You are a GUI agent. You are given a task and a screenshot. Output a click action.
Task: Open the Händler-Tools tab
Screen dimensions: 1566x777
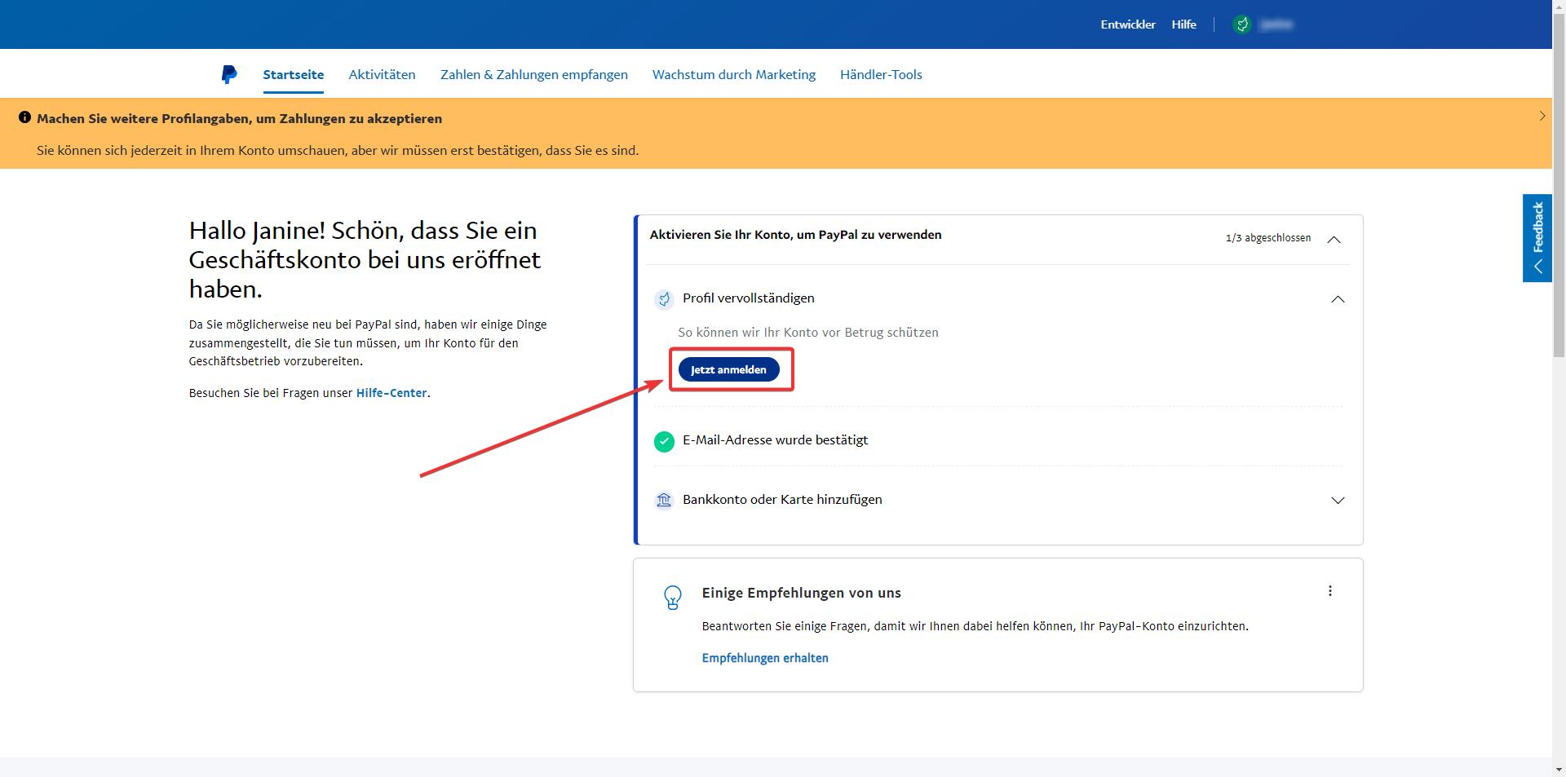[881, 74]
